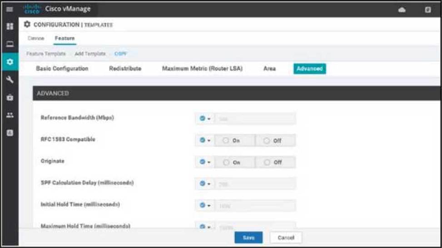This screenshot has width=442, height=248.
Task: Click the Save button
Action: point(248,238)
